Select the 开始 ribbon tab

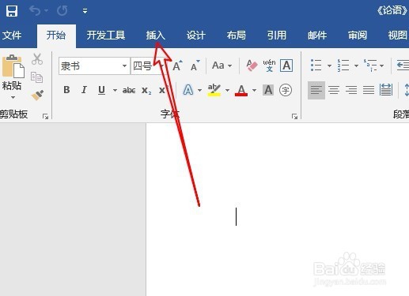56,35
